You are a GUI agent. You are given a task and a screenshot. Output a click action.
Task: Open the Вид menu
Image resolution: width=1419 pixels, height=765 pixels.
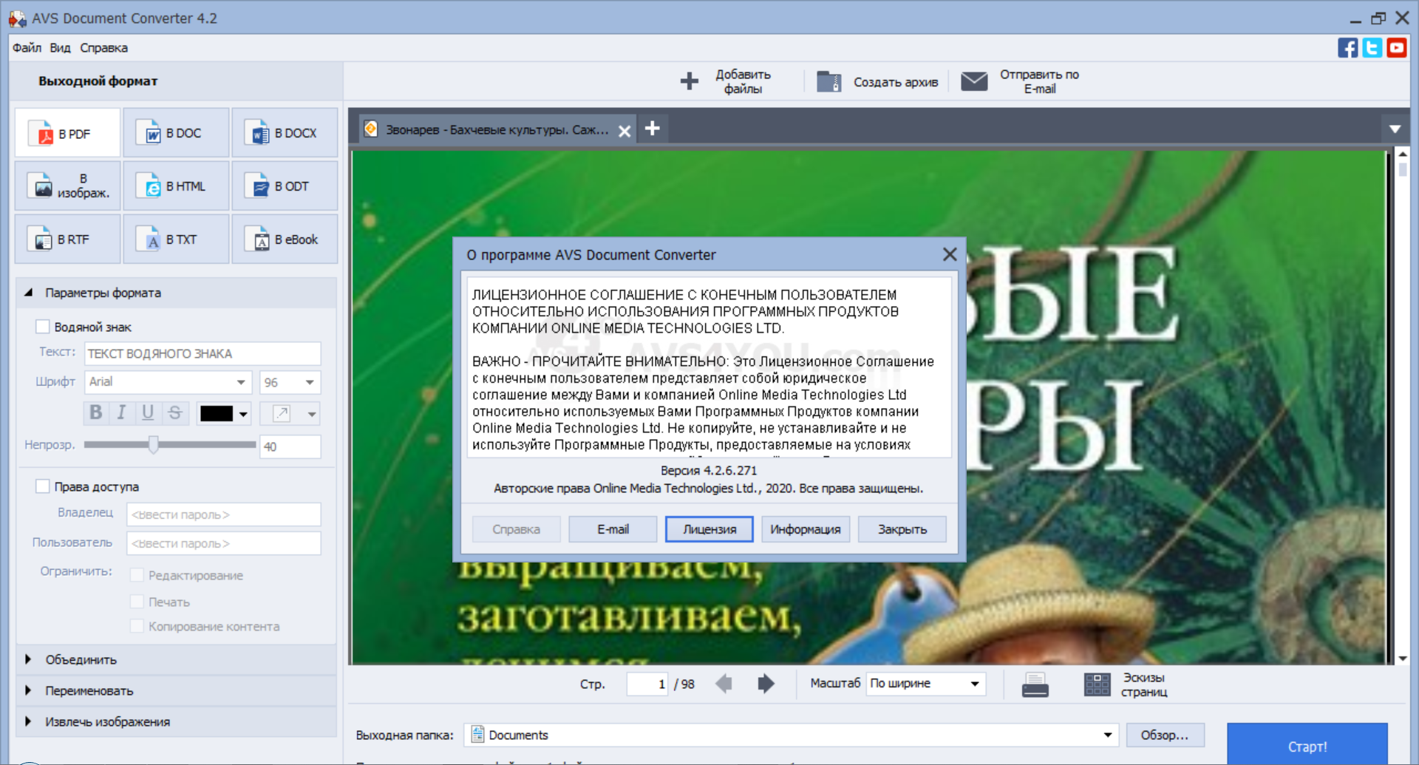60,48
